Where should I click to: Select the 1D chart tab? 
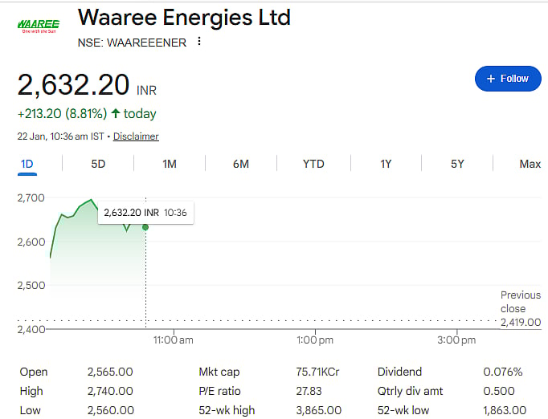27,164
